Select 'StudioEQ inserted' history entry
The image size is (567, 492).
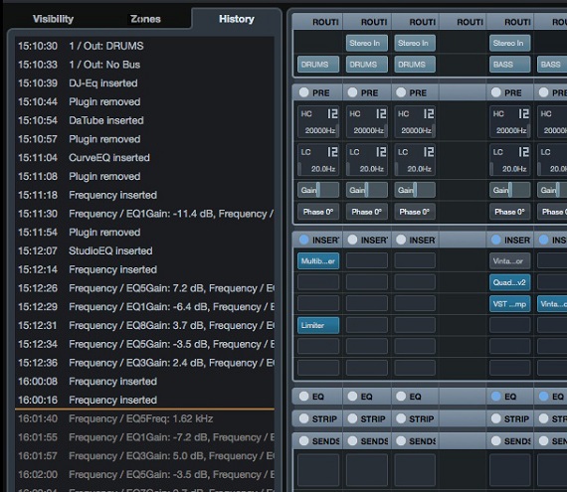(144, 250)
